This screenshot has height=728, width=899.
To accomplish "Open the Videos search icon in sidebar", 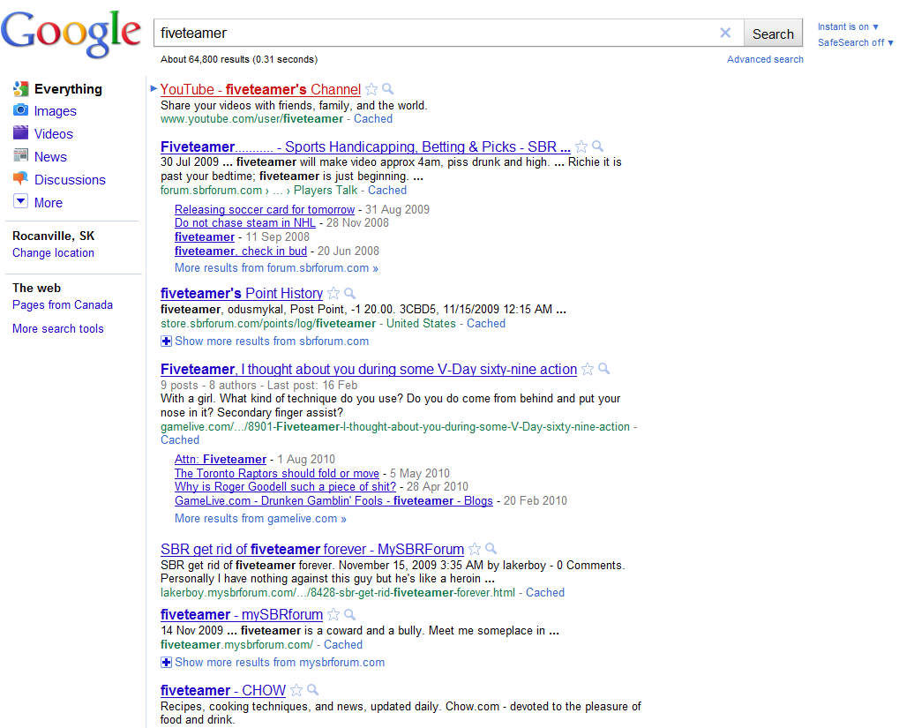I will (x=21, y=134).
